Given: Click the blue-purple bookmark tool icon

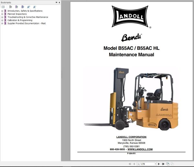Looking at the screenshot, I should point(23,7).
